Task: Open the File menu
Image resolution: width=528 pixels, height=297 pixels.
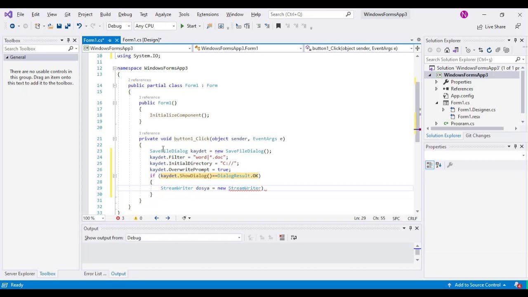Action: (20, 14)
